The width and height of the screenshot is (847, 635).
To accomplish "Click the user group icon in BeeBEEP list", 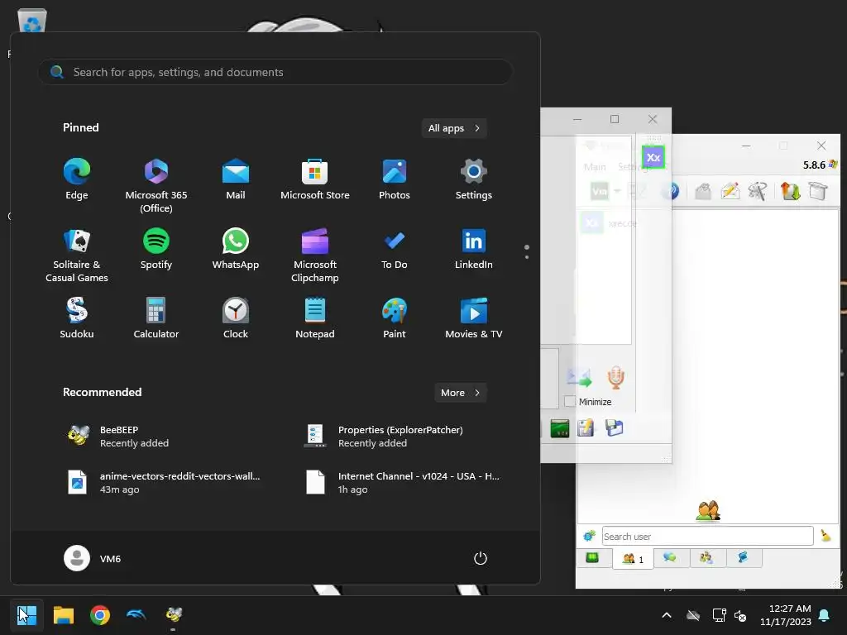I will click(x=708, y=510).
